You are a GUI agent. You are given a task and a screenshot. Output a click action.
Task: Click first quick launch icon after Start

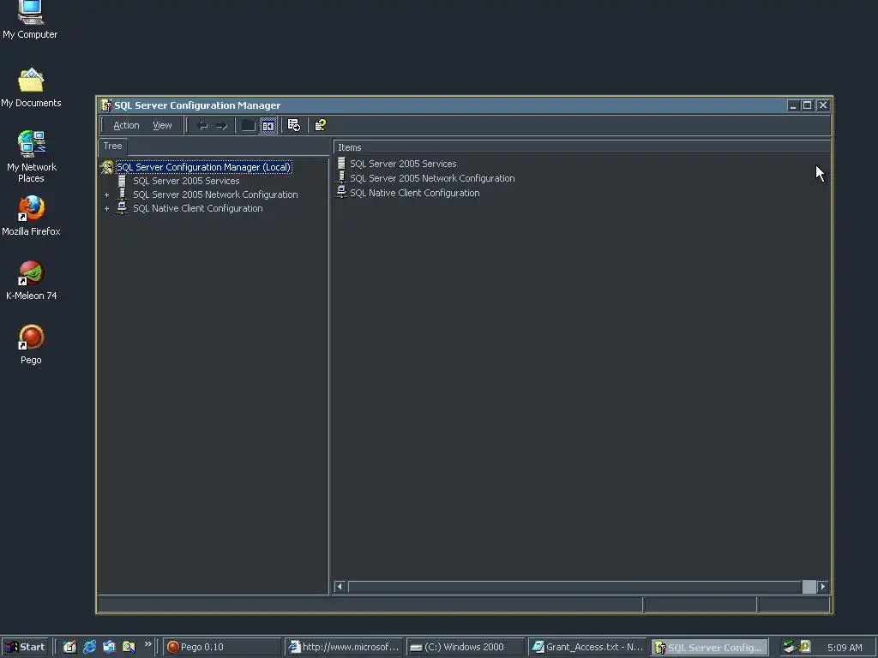tap(69, 647)
